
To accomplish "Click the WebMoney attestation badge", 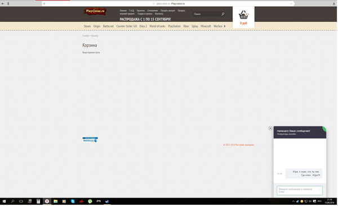I will pos(90,140).
